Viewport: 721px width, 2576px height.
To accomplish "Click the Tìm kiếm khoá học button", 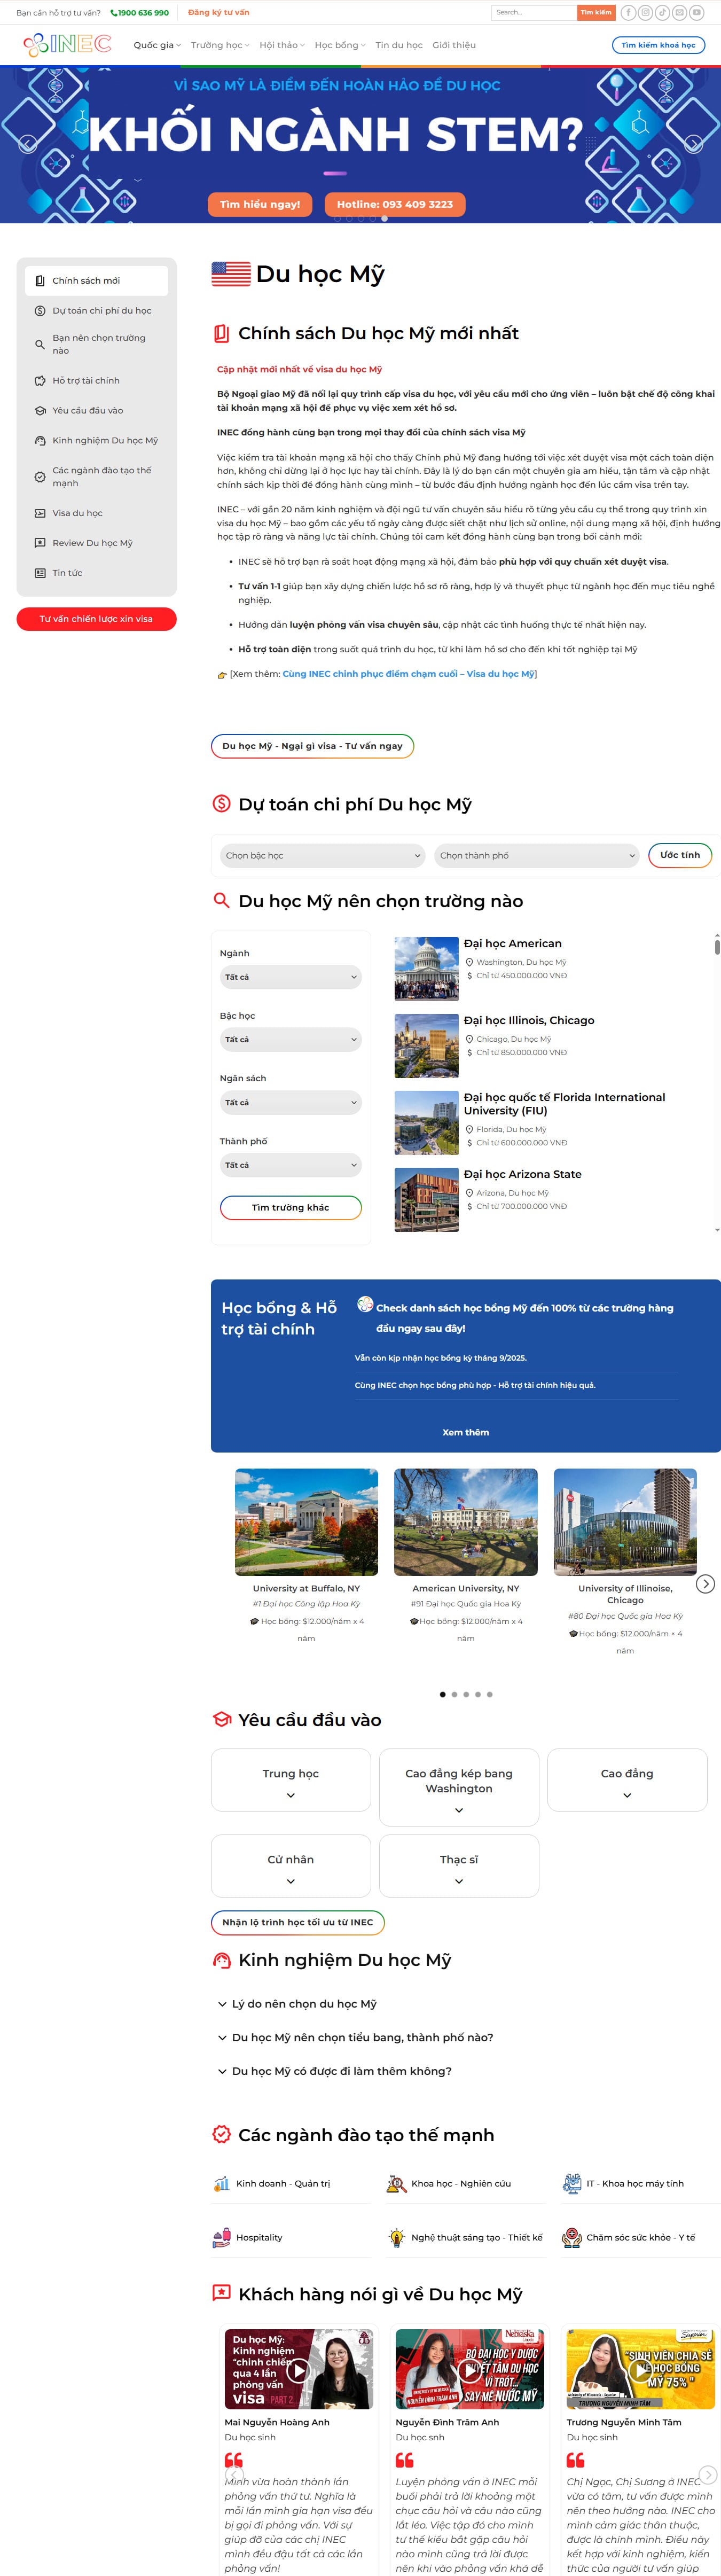I will click(x=658, y=45).
